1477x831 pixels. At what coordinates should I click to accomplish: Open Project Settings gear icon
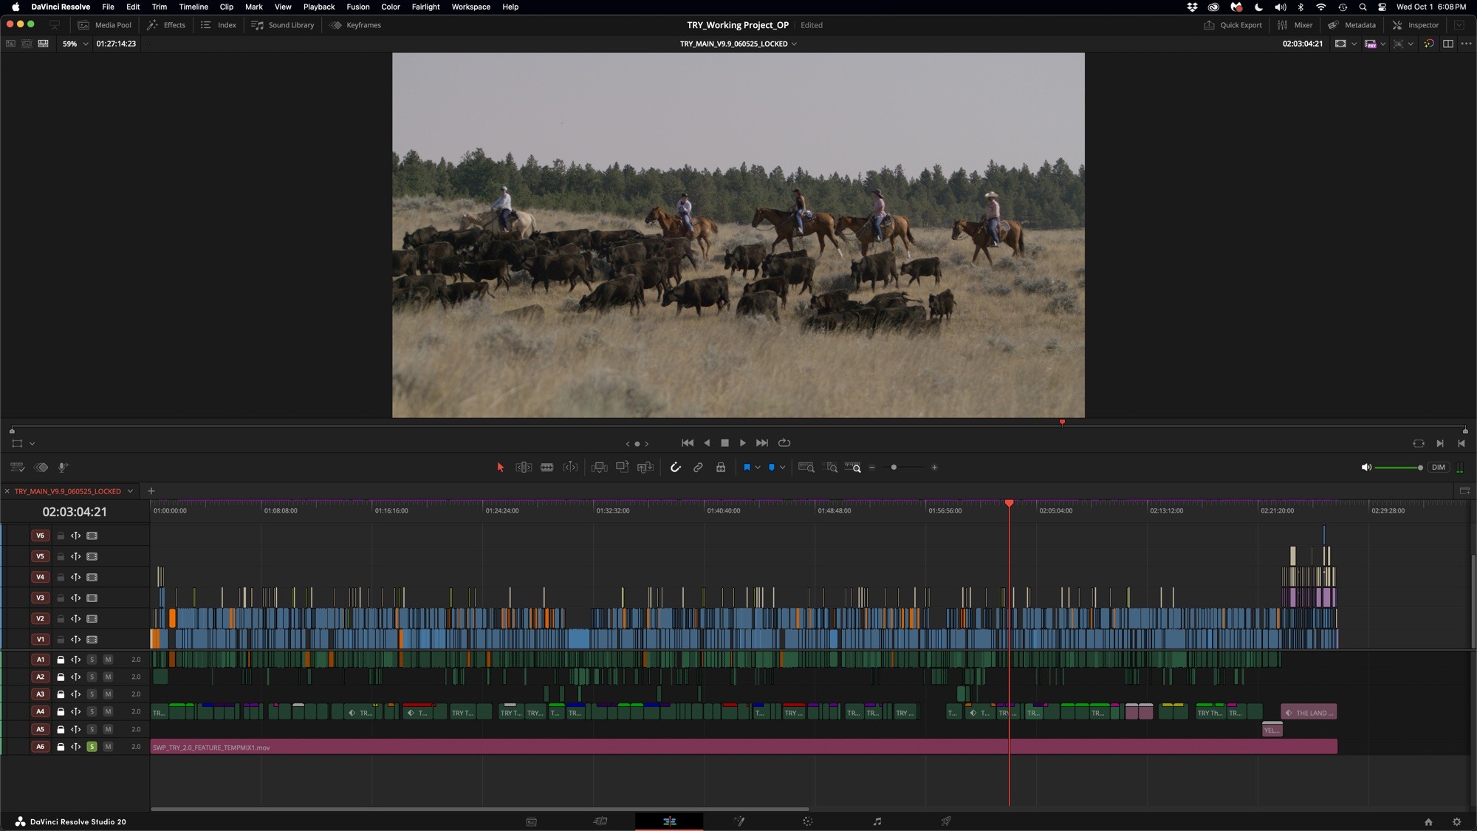pyautogui.click(x=1456, y=821)
